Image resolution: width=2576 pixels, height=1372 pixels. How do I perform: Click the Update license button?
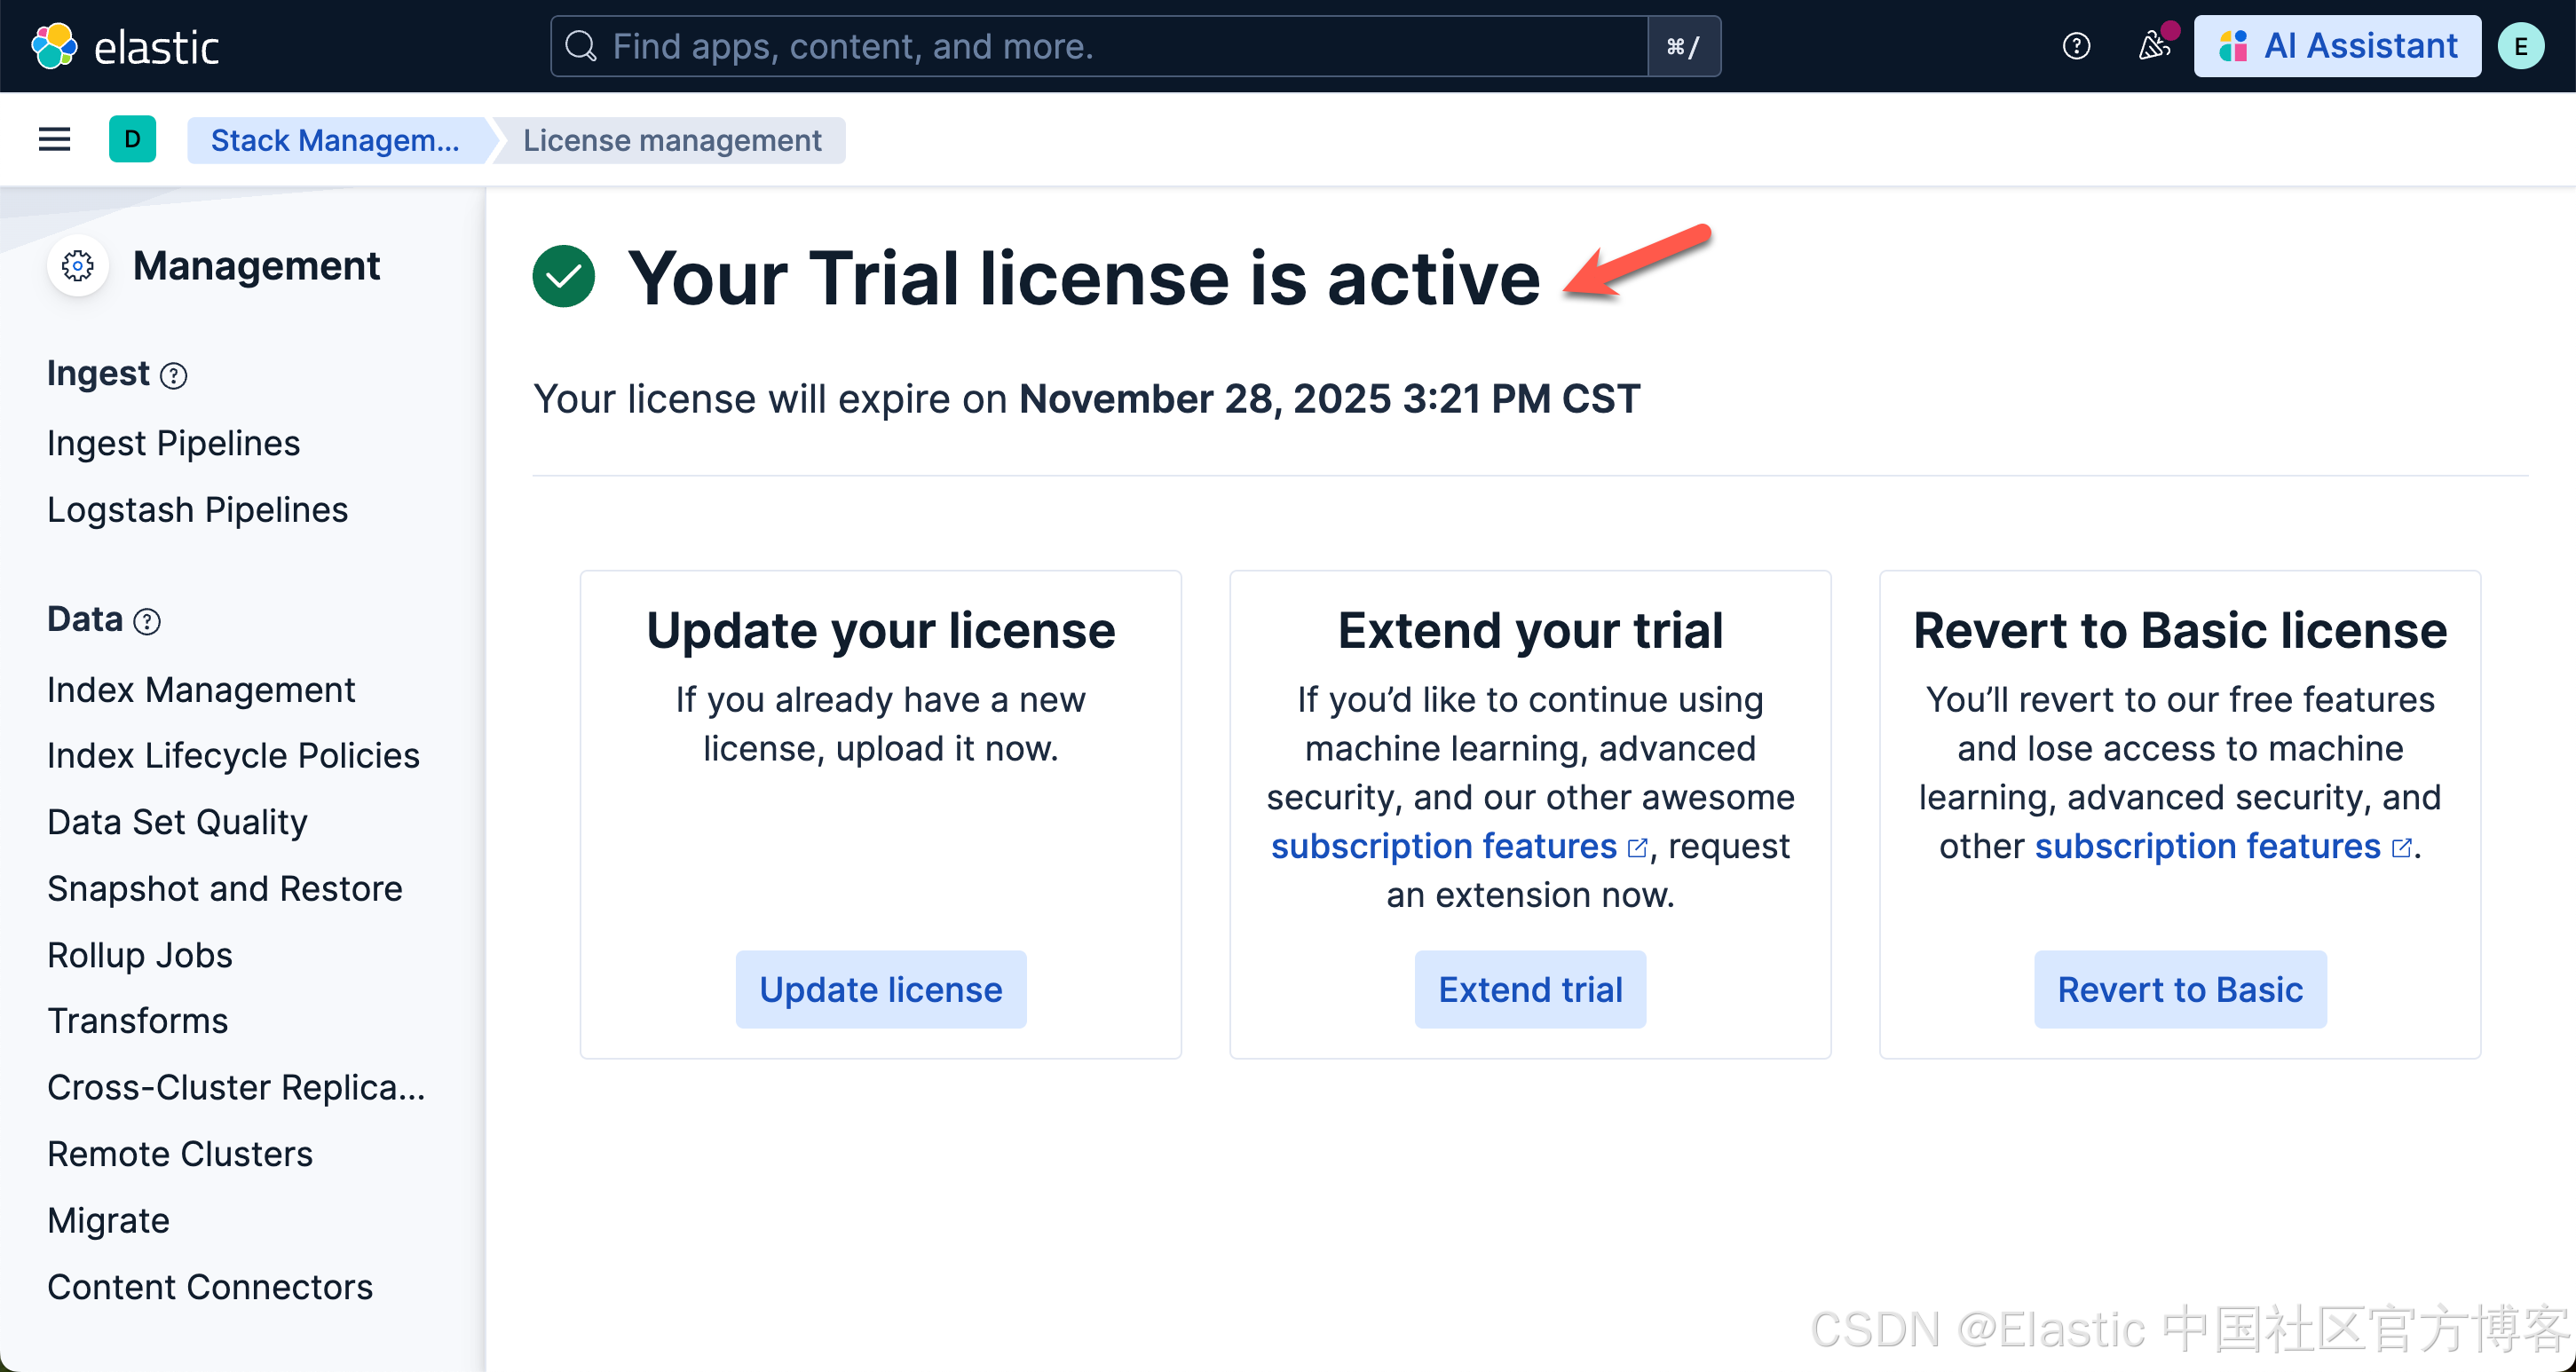coord(880,989)
